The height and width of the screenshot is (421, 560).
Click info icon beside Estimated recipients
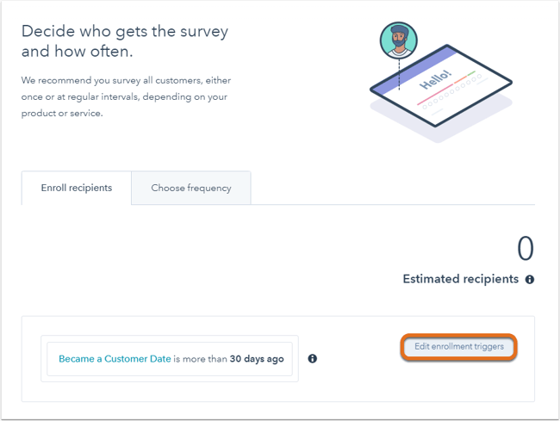pos(530,280)
